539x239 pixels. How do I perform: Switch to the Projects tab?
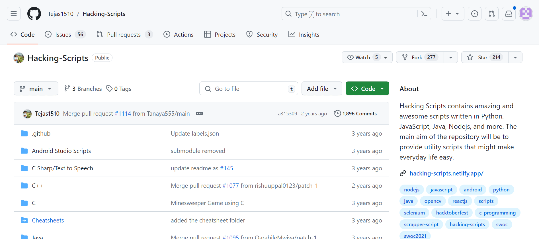click(220, 34)
